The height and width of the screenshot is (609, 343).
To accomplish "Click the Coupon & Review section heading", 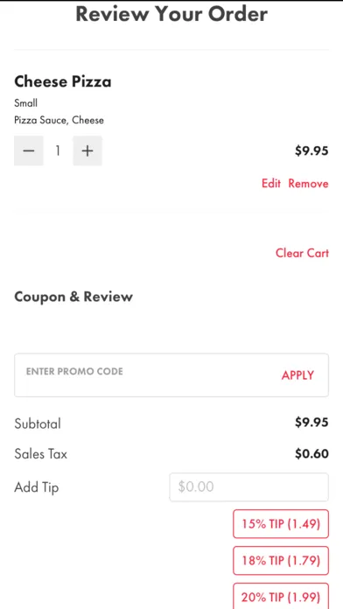I will [73, 297].
